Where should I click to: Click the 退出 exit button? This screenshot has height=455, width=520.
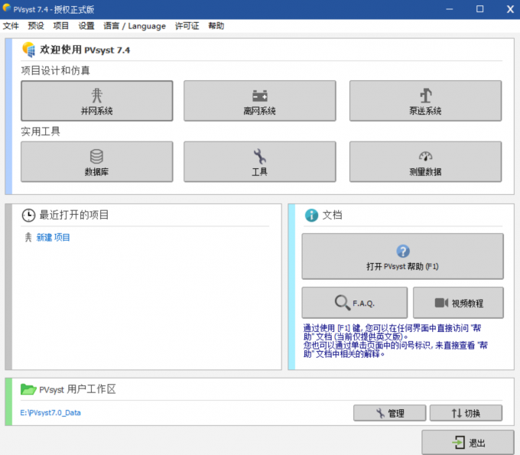(x=468, y=442)
